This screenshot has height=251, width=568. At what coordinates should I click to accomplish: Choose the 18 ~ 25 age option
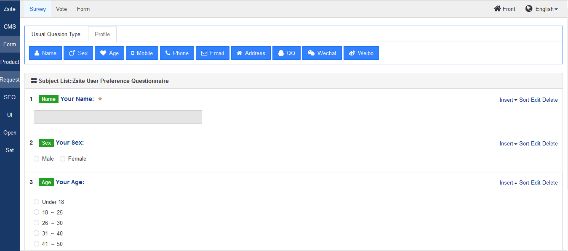(x=37, y=212)
